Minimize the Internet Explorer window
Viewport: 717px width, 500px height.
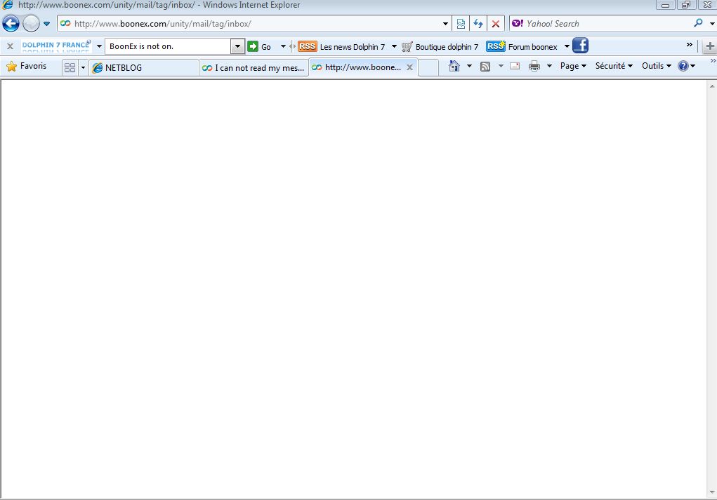click(665, 5)
